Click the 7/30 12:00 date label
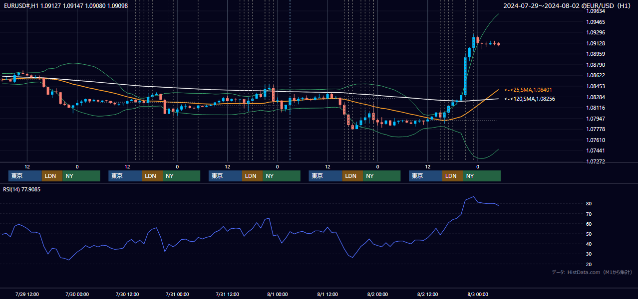 click(127, 294)
